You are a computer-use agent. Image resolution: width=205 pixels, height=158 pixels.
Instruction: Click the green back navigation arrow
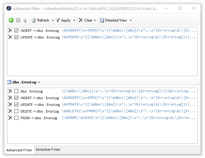click(x=11, y=20)
